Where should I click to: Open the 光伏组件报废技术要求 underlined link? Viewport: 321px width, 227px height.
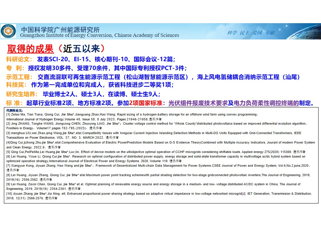click(198, 103)
